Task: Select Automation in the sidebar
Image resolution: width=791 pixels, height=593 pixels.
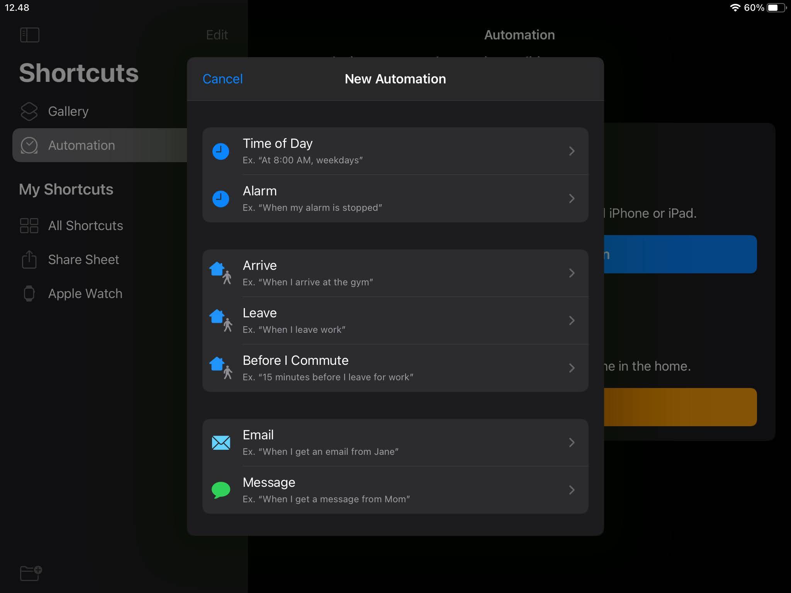Action: click(100, 145)
